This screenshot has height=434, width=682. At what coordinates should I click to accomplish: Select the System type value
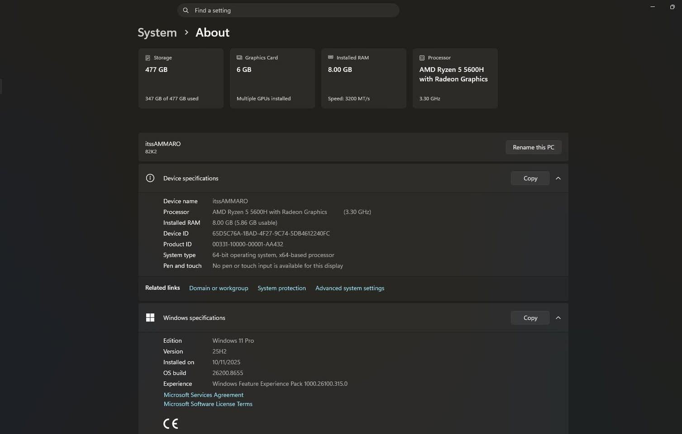point(273,255)
